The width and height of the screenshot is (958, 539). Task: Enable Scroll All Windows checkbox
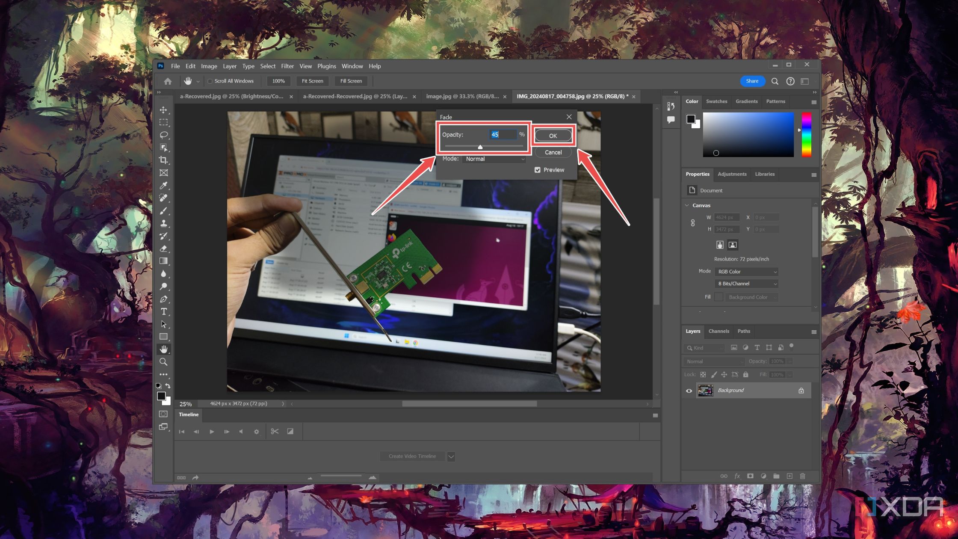click(210, 81)
